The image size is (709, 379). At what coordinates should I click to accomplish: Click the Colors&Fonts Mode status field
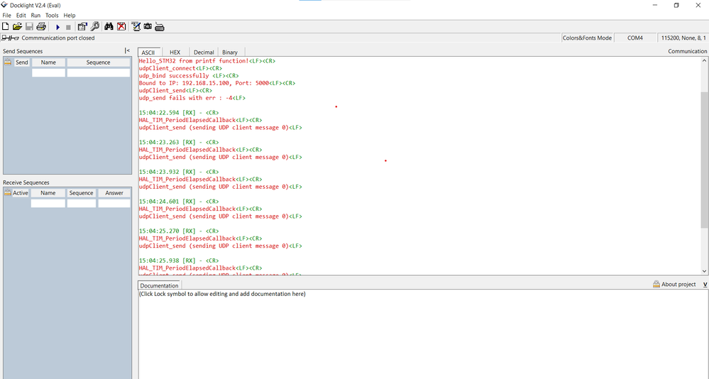(x=587, y=38)
